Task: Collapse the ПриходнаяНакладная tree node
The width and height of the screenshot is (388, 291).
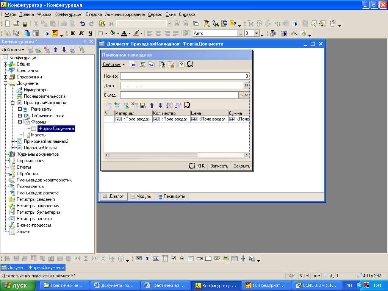Action: pyautogui.click(x=13, y=103)
